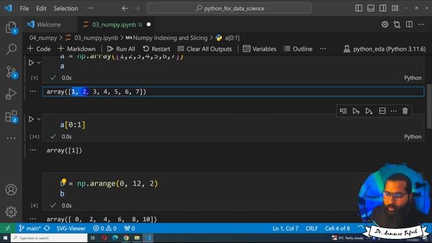Open the Customize Layout icon
This screenshot has height=243, width=432.
tap(395, 8)
